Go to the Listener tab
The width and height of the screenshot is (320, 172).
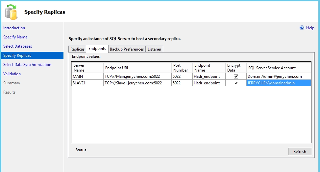[x=154, y=49]
